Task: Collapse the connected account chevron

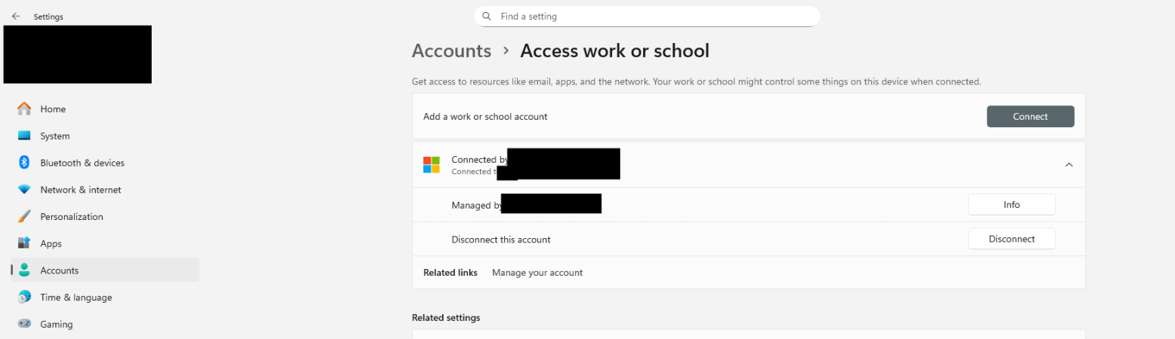Action: 1069,165
